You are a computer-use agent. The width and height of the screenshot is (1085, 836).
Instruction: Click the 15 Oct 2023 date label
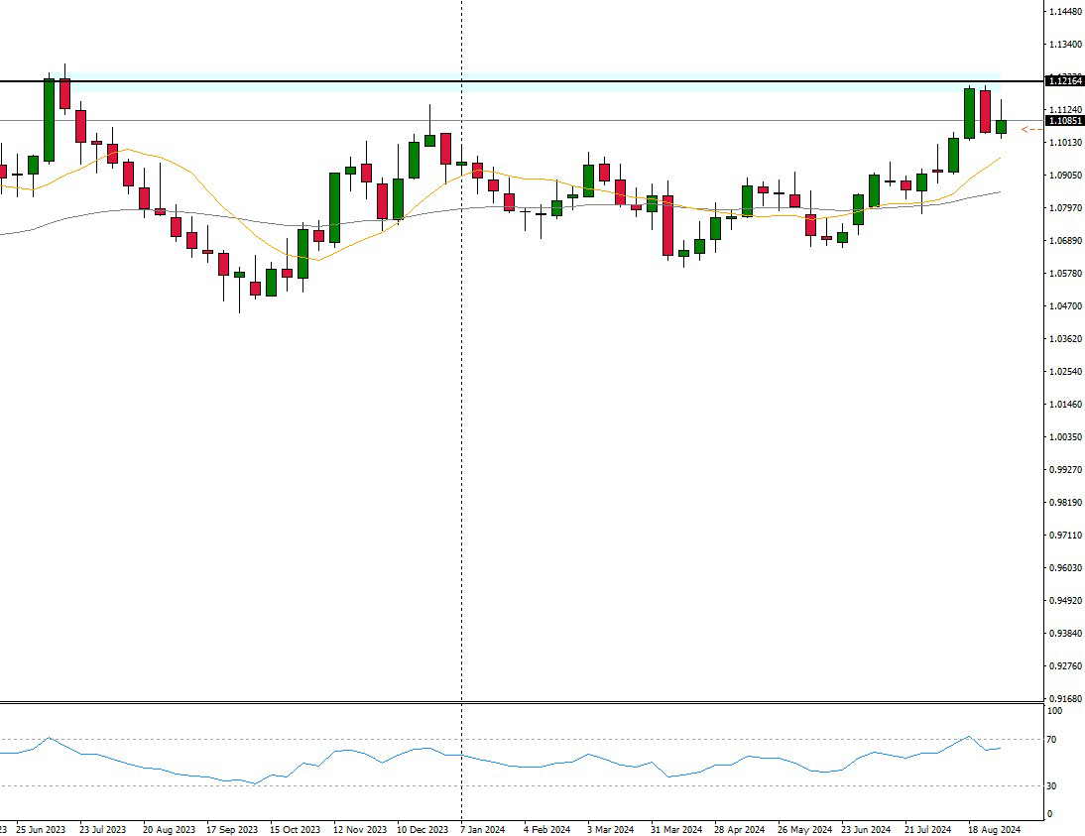pos(296,828)
